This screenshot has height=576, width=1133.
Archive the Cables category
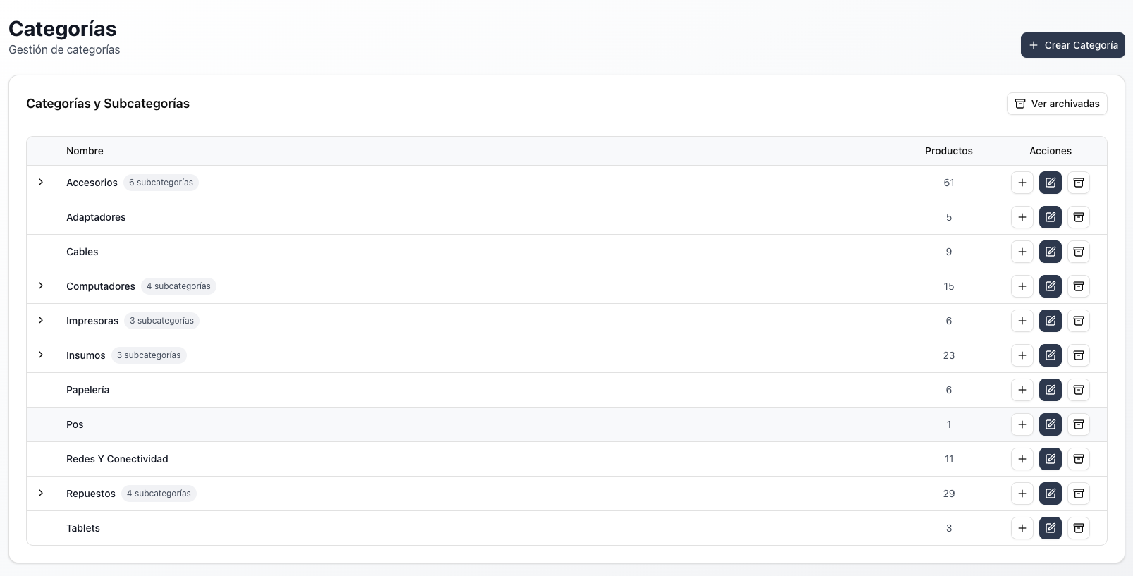click(x=1079, y=252)
